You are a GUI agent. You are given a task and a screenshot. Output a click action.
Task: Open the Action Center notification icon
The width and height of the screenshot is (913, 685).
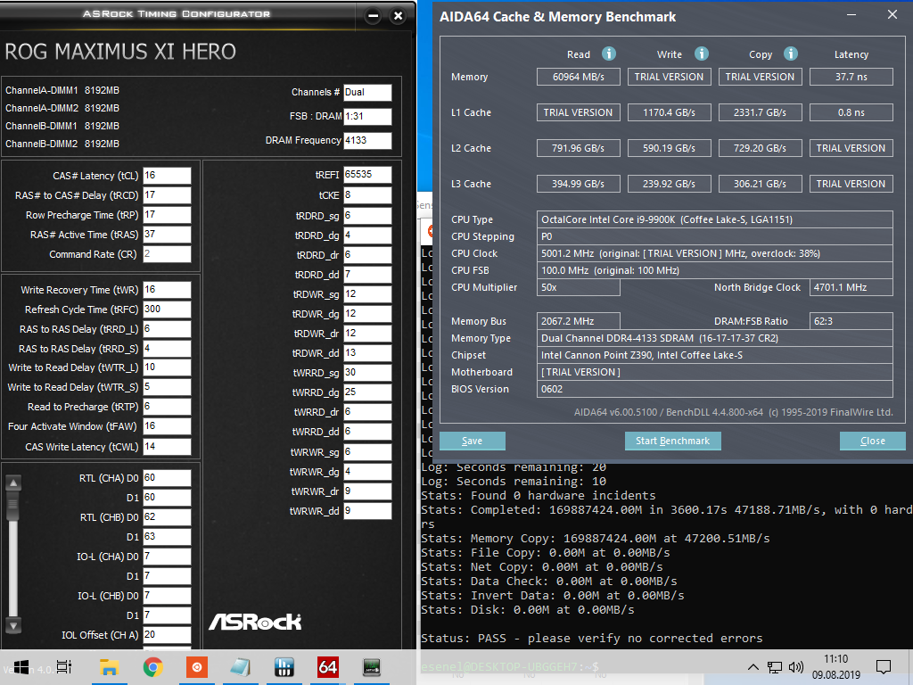[884, 667]
